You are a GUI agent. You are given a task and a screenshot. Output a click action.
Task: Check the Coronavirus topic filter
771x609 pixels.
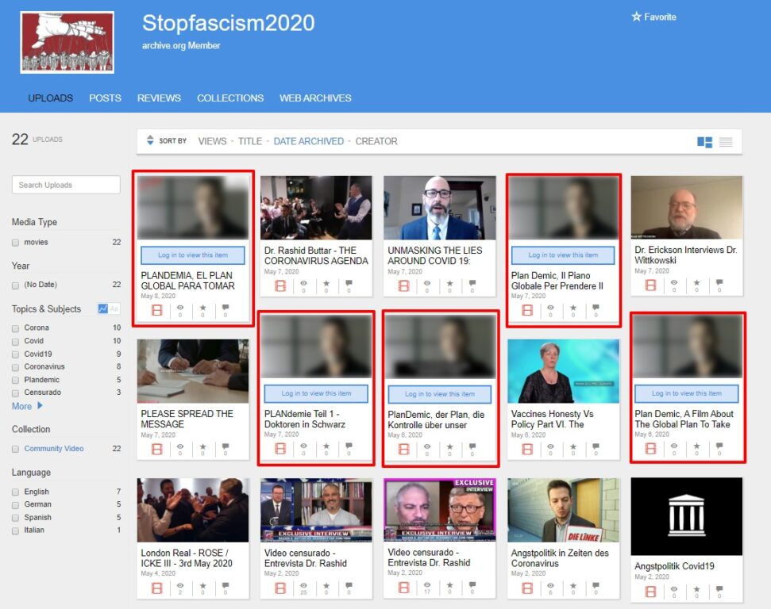coord(16,367)
